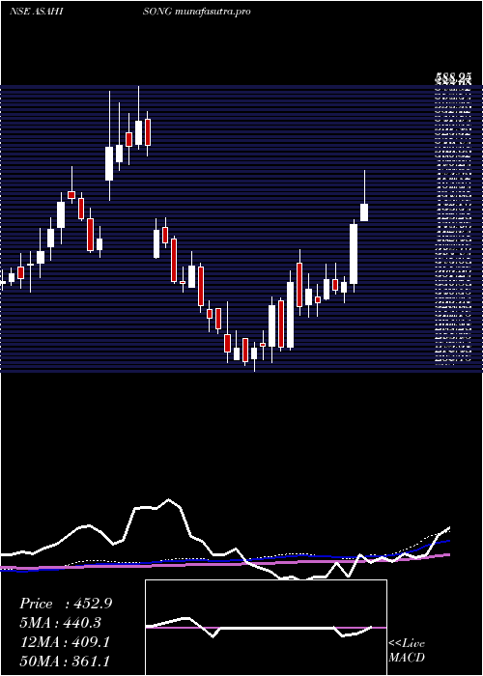Click the 588.95 top price label
This screenshot has height=676, width=483.
453,78
